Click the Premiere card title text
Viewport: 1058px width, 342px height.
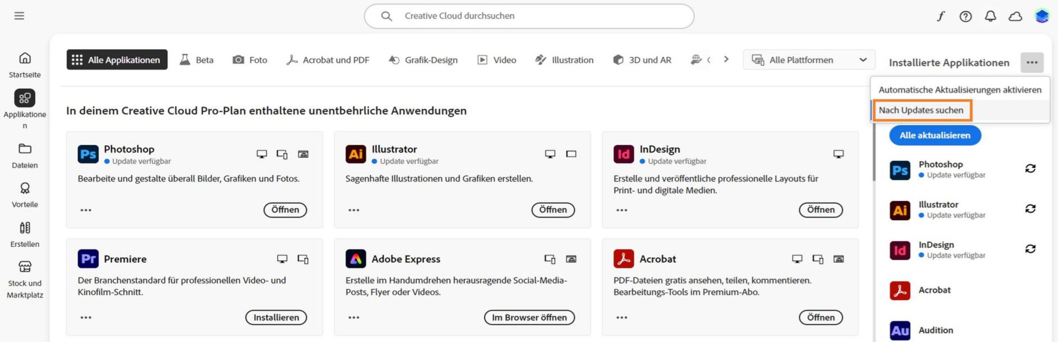pos(125,259)
